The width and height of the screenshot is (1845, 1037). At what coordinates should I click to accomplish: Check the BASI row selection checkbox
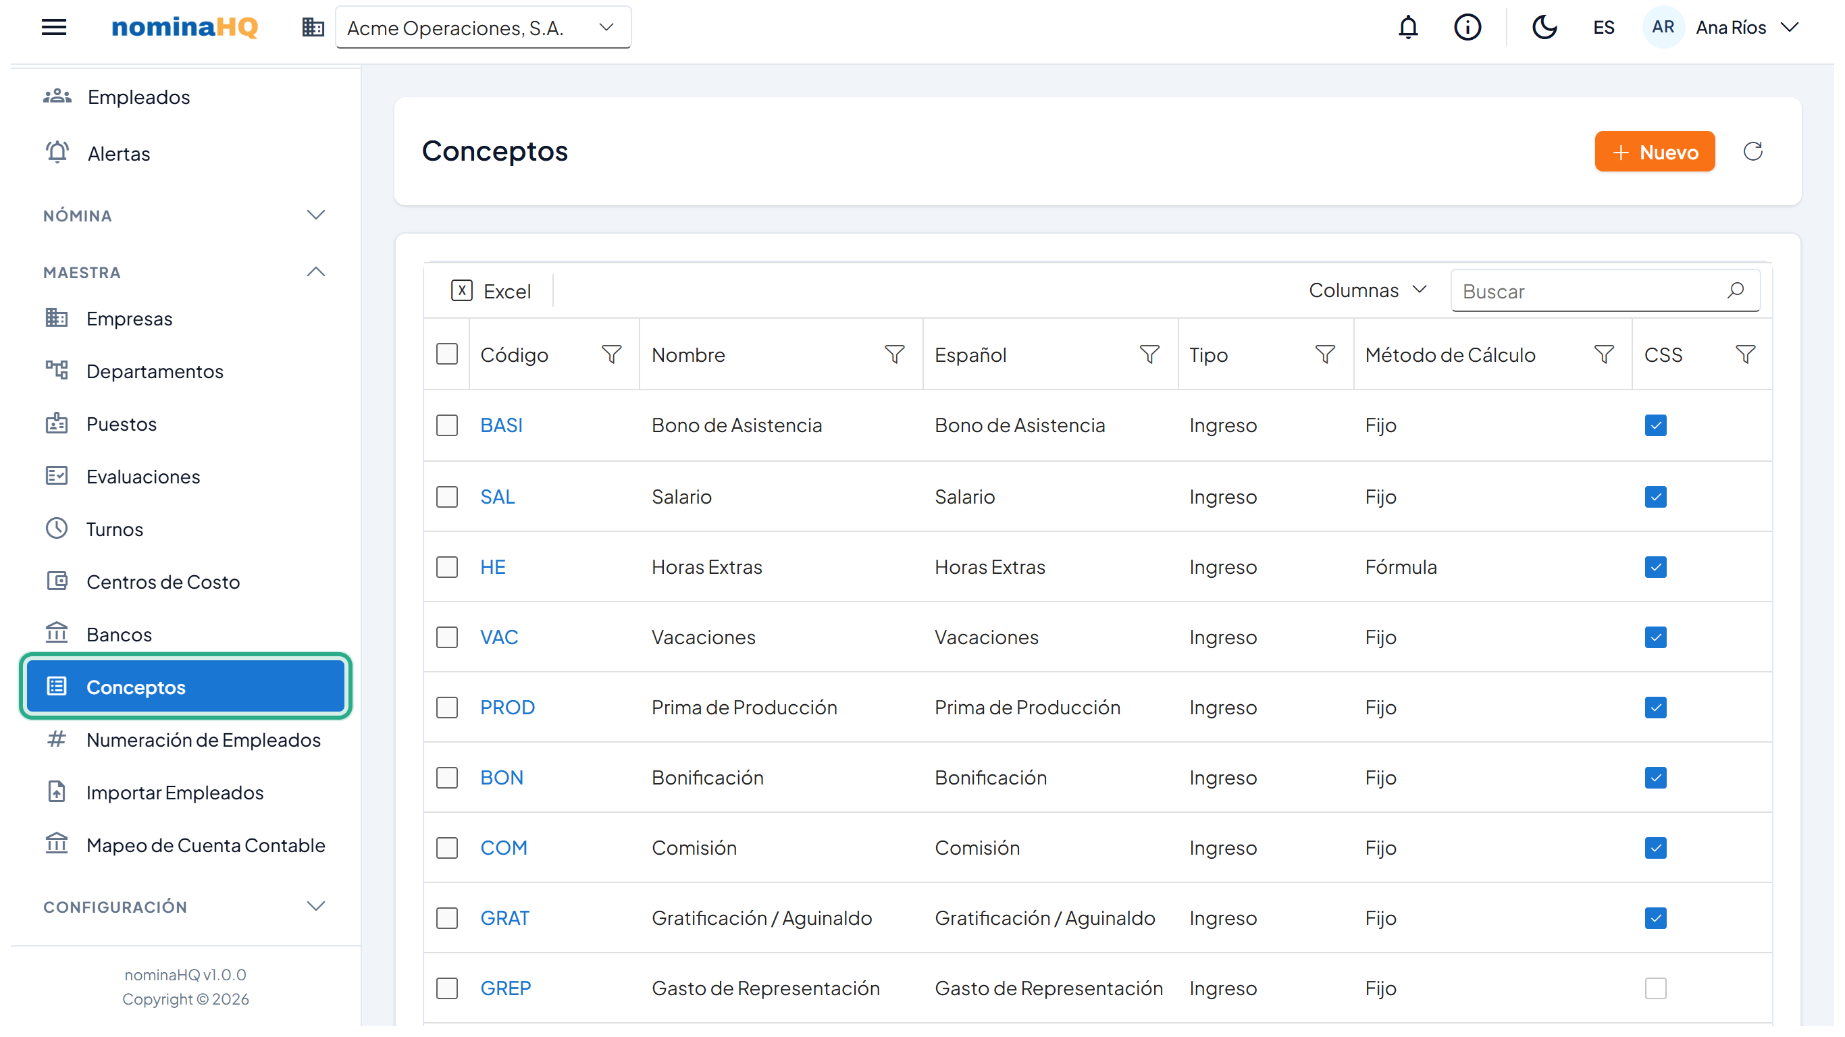point(447,425)
